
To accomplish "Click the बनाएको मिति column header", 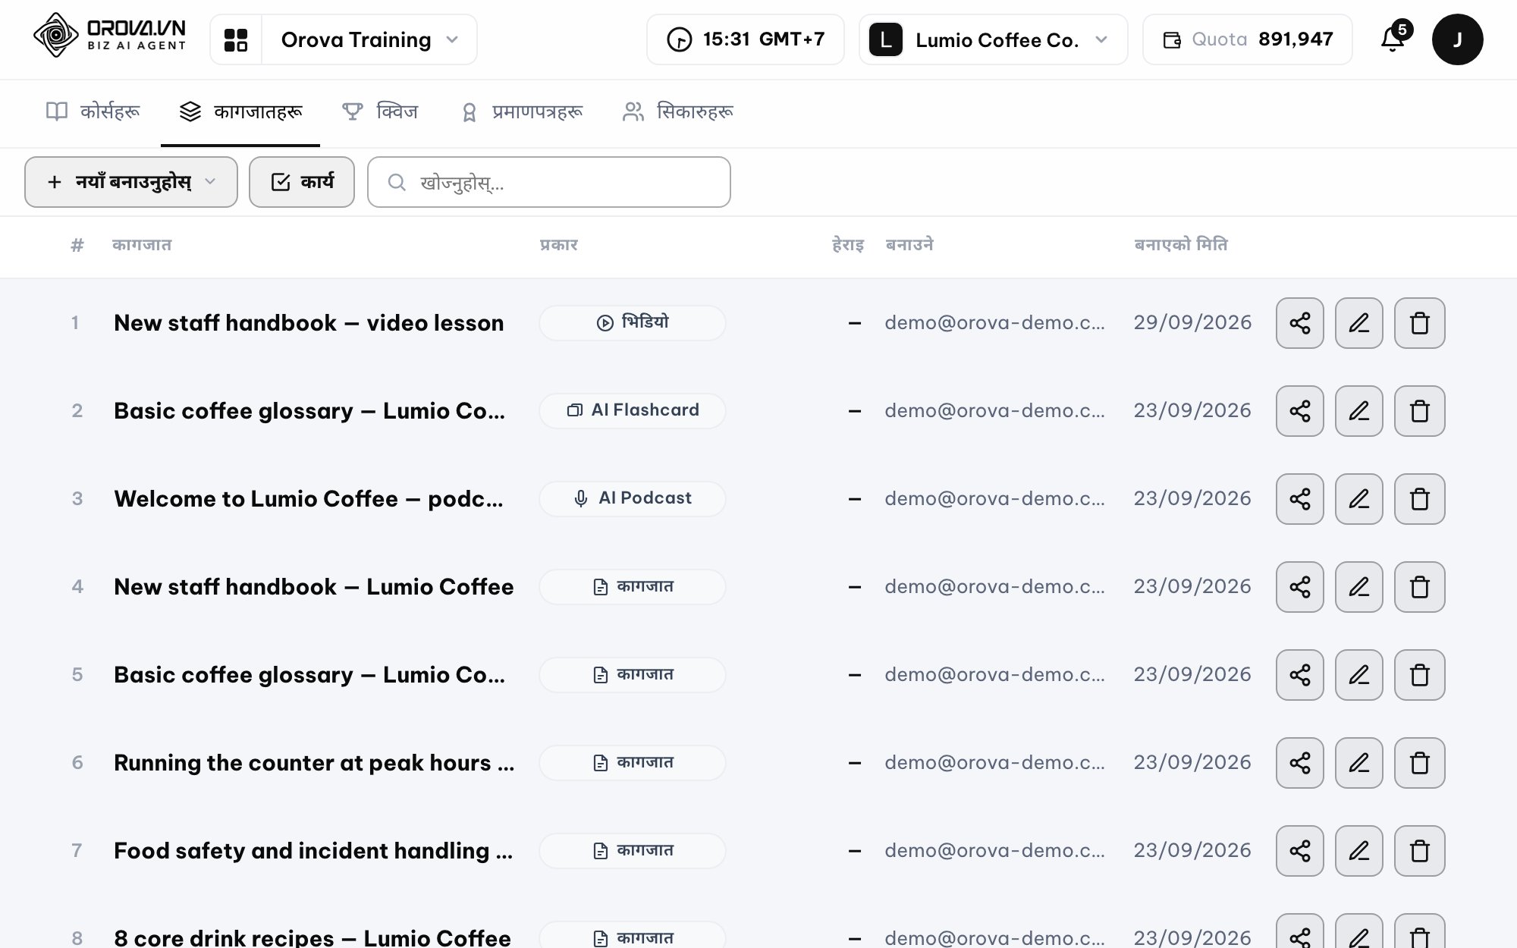I will click(1181, 245).
